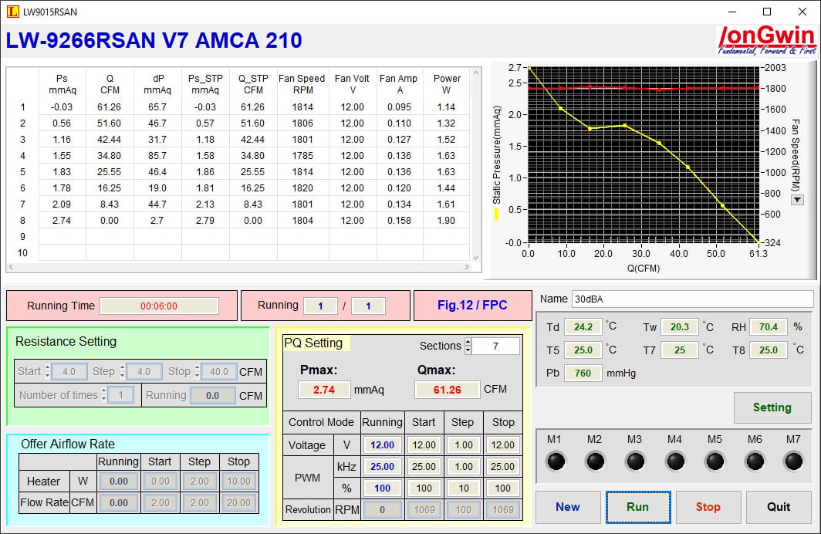Click the Resistance Start value 4.0 field
Screen dimensions: 821x534
[x=69, y=372]
